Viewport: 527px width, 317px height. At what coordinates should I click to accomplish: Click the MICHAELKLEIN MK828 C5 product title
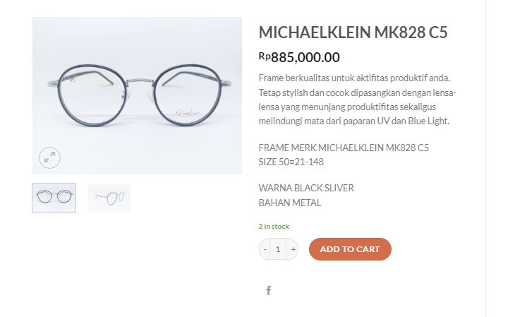point(353,32)
